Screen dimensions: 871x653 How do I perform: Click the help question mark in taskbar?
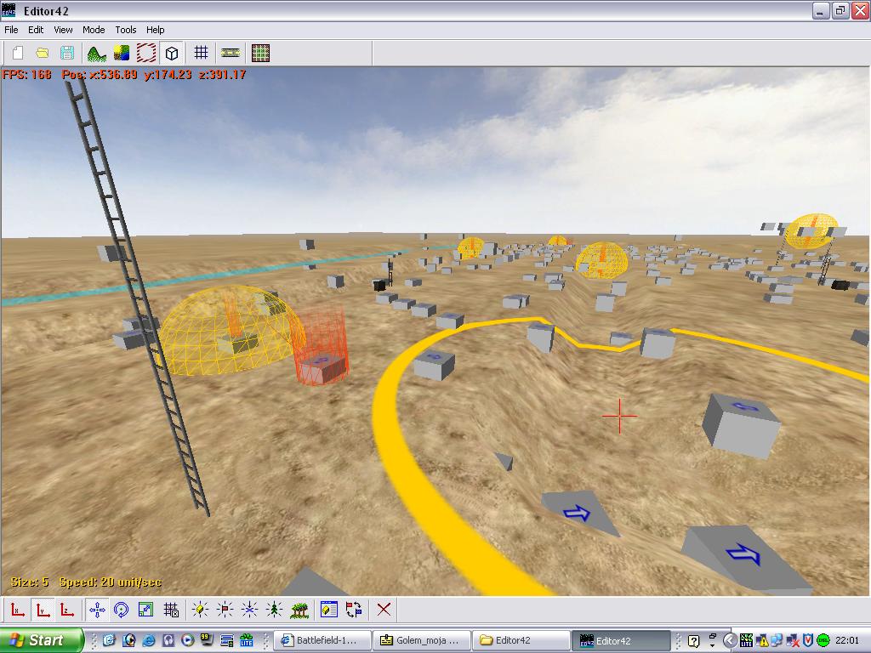point(693,641)
